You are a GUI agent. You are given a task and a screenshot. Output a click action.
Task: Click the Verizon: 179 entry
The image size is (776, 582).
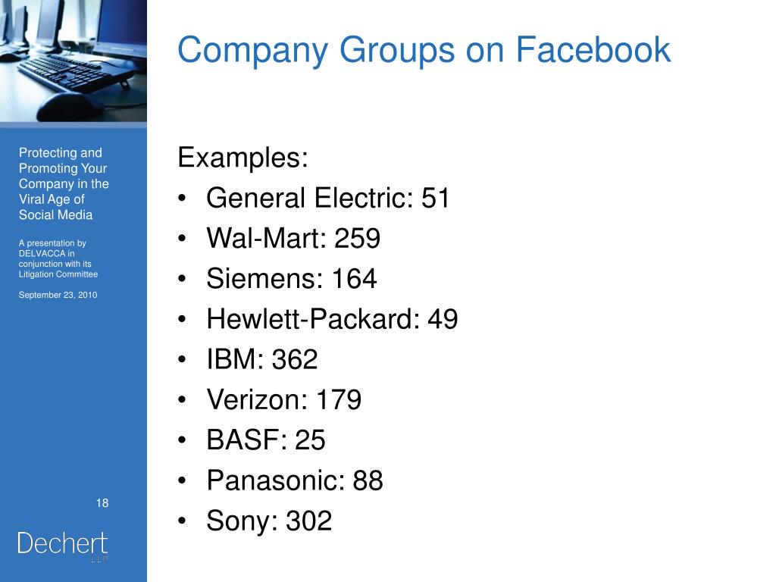284,399
